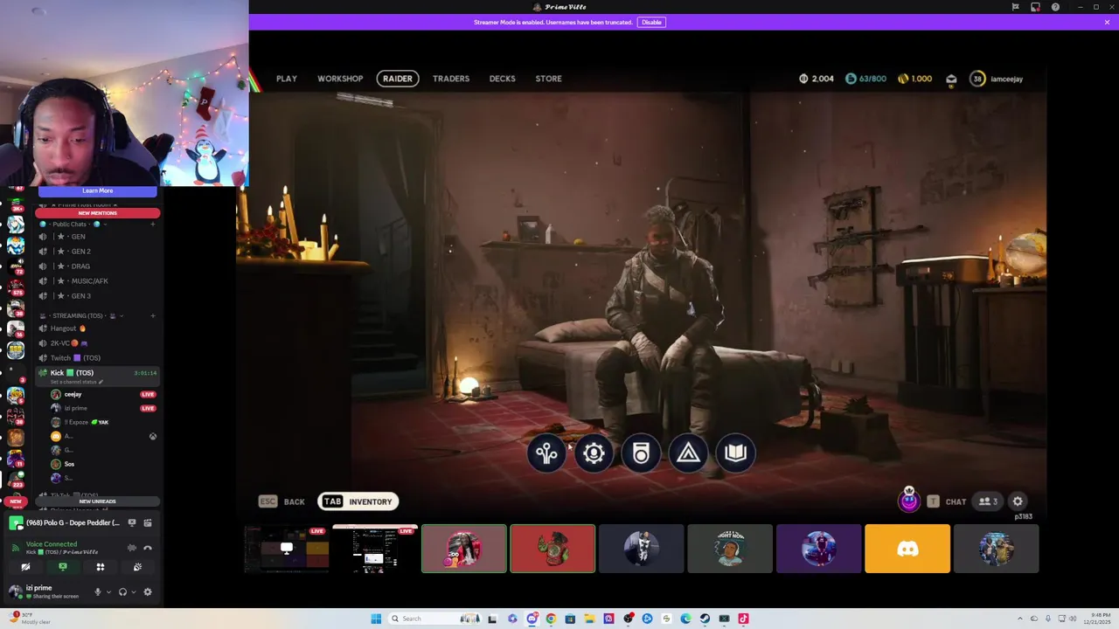Open the triangle emblem Raider icon
This screenshot has height=629, width=1119.
688,453
